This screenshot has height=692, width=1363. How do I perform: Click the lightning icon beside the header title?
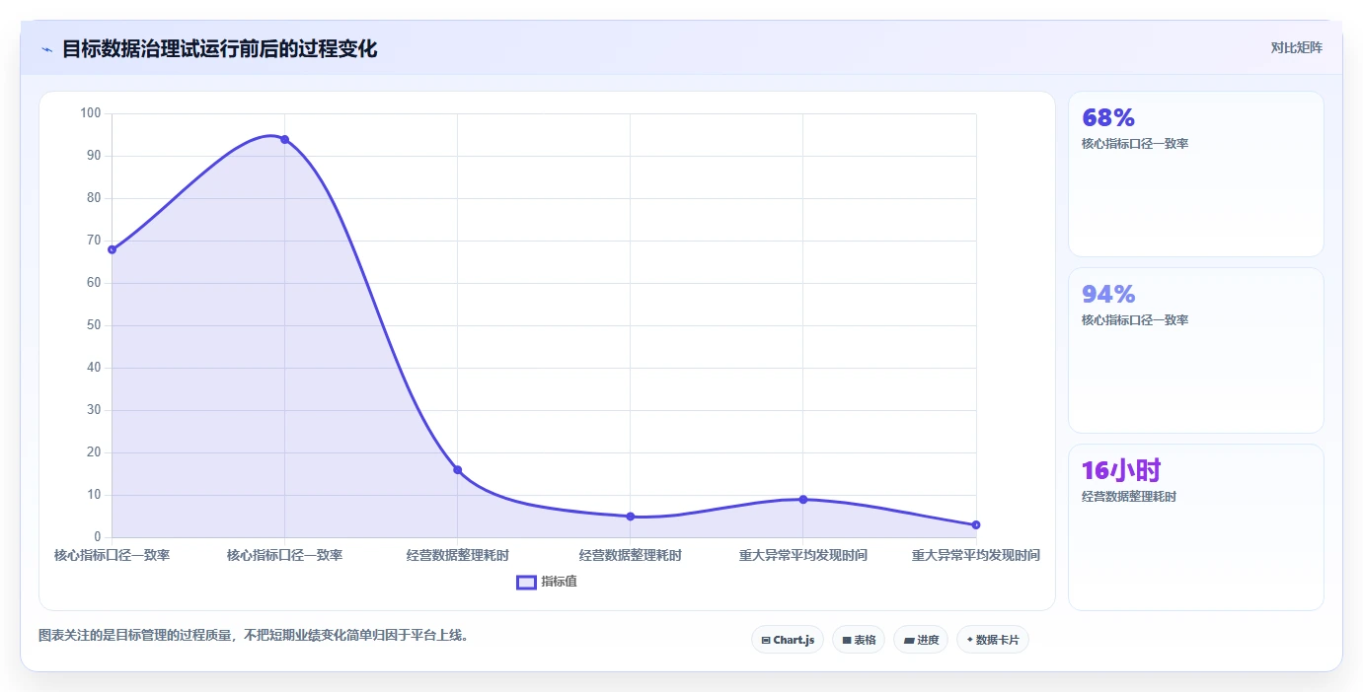tap(46, 49)
